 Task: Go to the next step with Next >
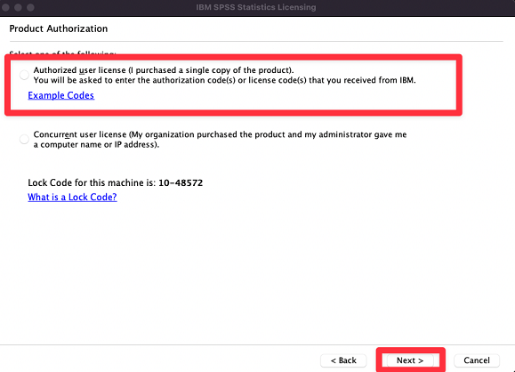pos(410,360)
